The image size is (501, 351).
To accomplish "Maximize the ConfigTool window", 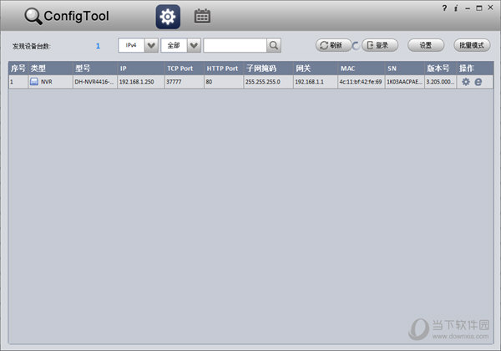I will [x=479, y=8].
